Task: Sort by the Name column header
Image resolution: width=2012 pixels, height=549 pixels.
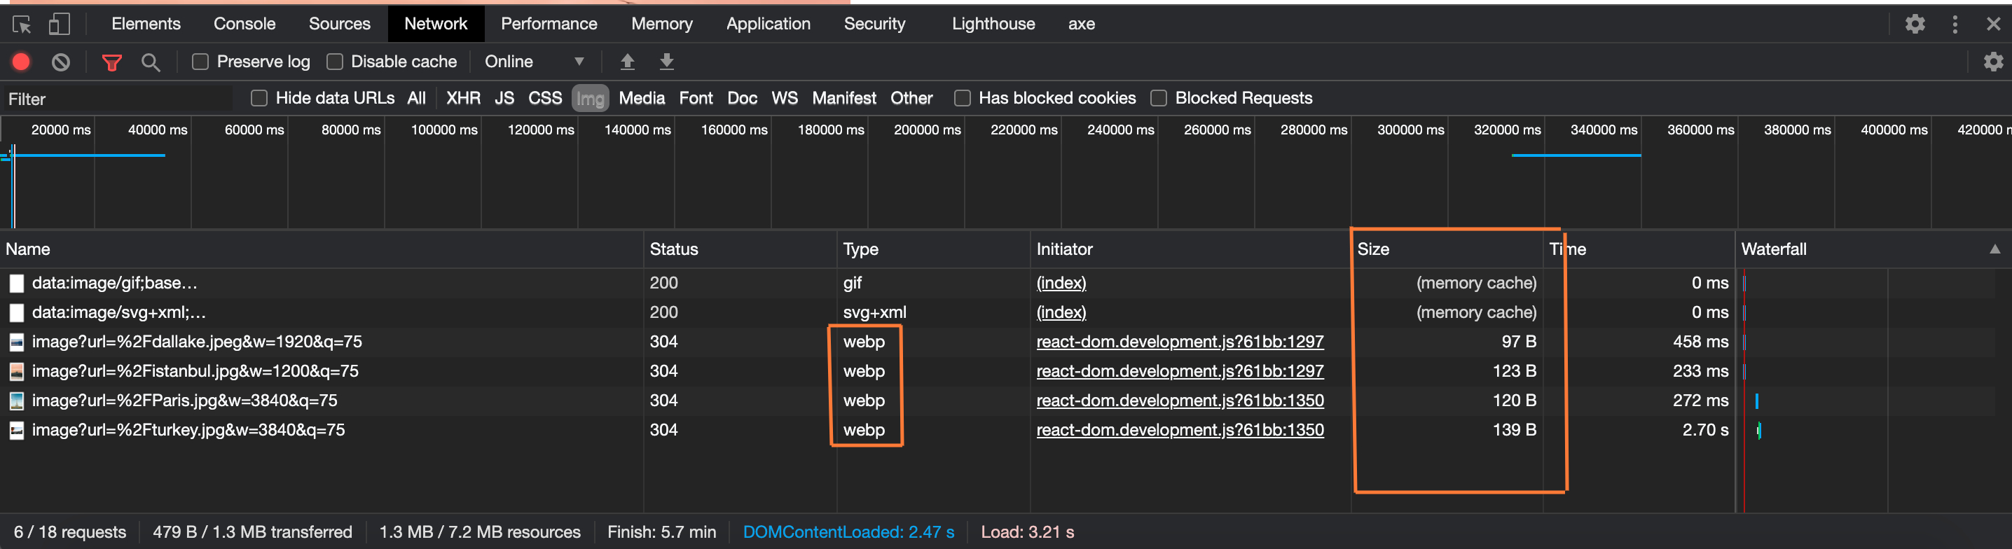Action: (x=322, y=249)
